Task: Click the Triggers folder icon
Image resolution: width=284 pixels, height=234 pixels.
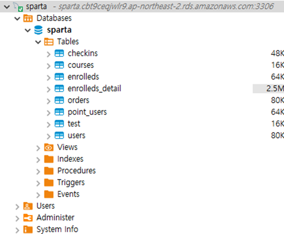Action: [49, 182]
